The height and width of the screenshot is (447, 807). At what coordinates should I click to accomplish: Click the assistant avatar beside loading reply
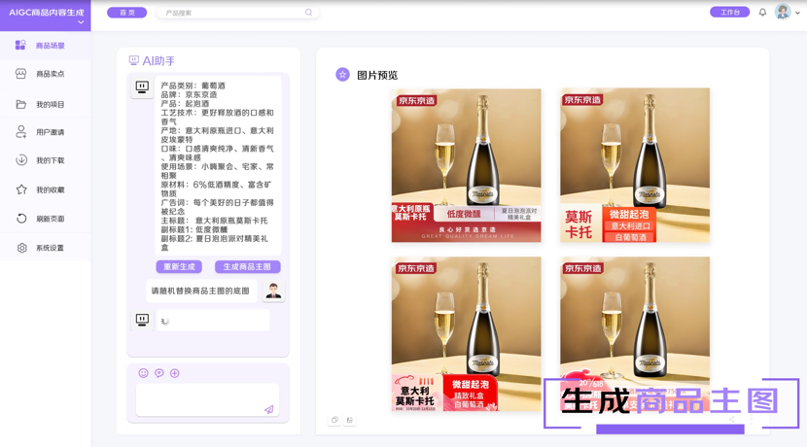tap(142, 320)
